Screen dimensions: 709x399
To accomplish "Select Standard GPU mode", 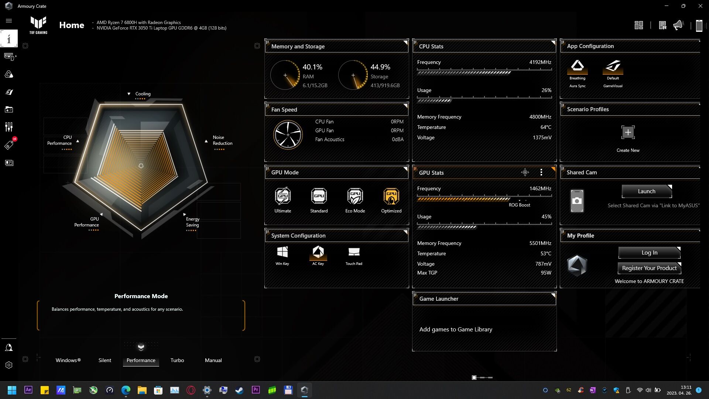I will pos(319,200).
